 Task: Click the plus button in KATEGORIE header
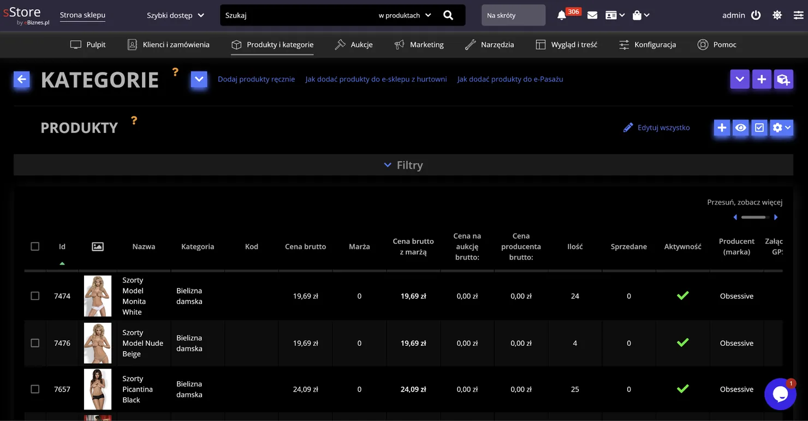[762, 80]
